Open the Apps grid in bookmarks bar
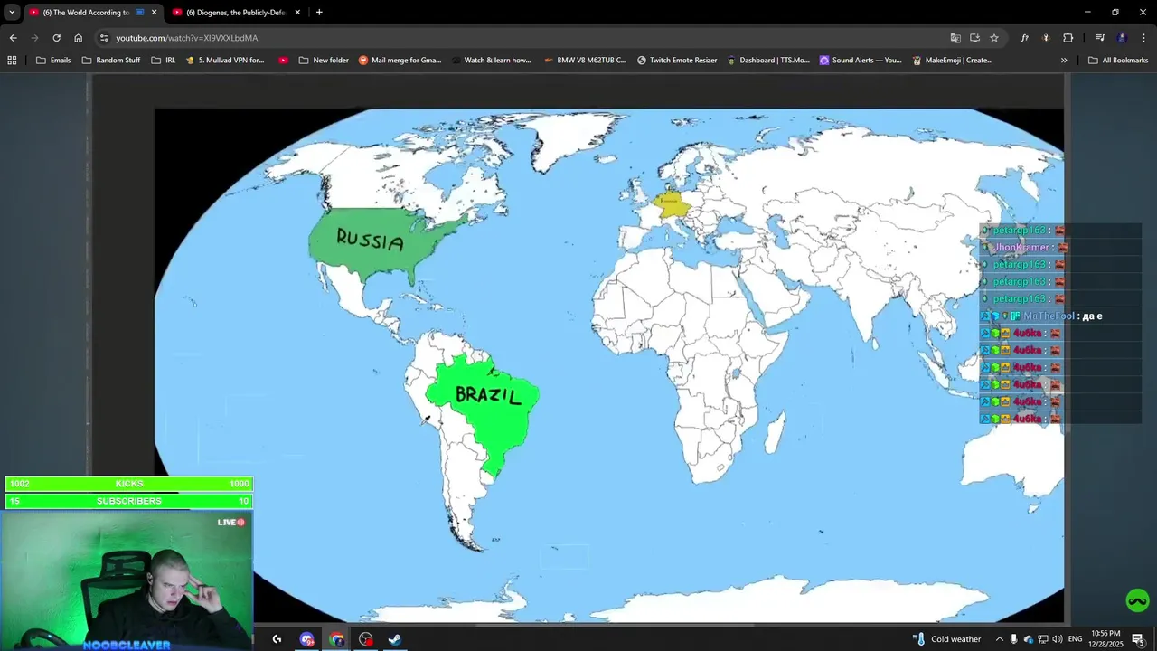 click(12, 61)
